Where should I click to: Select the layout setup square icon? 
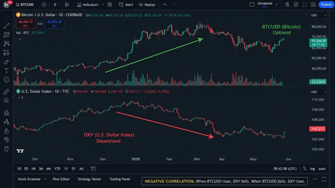click(x=252, y=4)
